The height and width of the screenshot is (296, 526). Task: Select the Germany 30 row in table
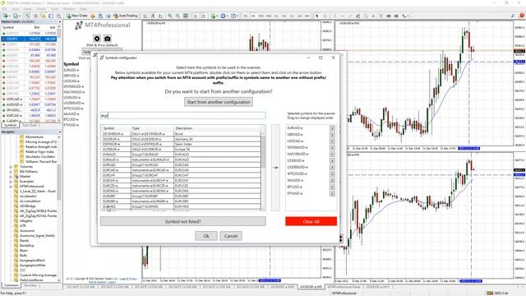click(x=181, y=139)
